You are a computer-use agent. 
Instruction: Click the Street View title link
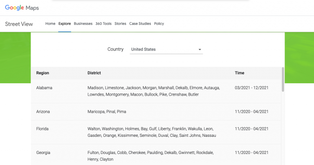point(19,24)
